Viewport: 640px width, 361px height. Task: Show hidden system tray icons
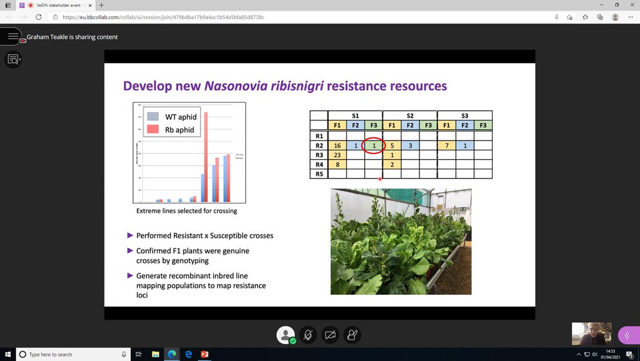click(x=579, y=354)
